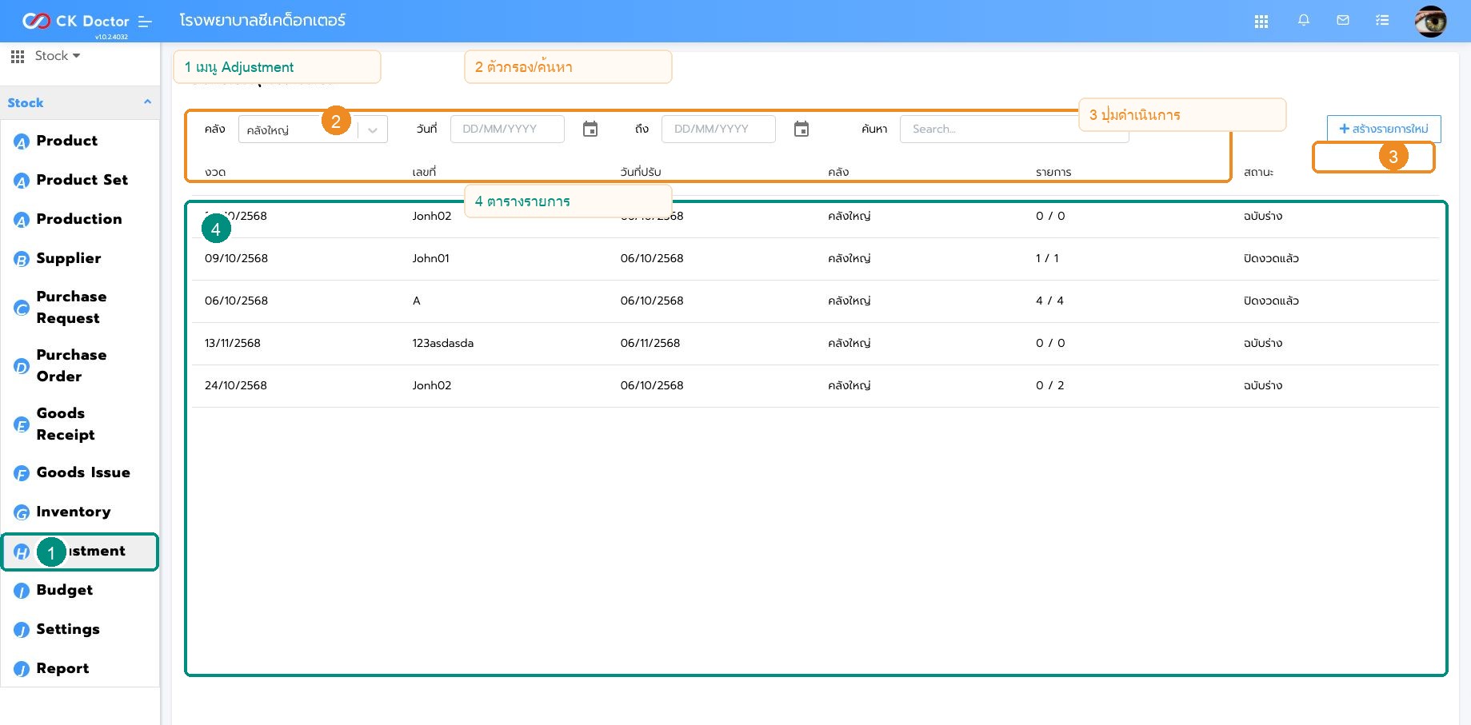This screenshot has height=725, width=1471.
Task: Go to the Production page
Action: pos(79,219)
